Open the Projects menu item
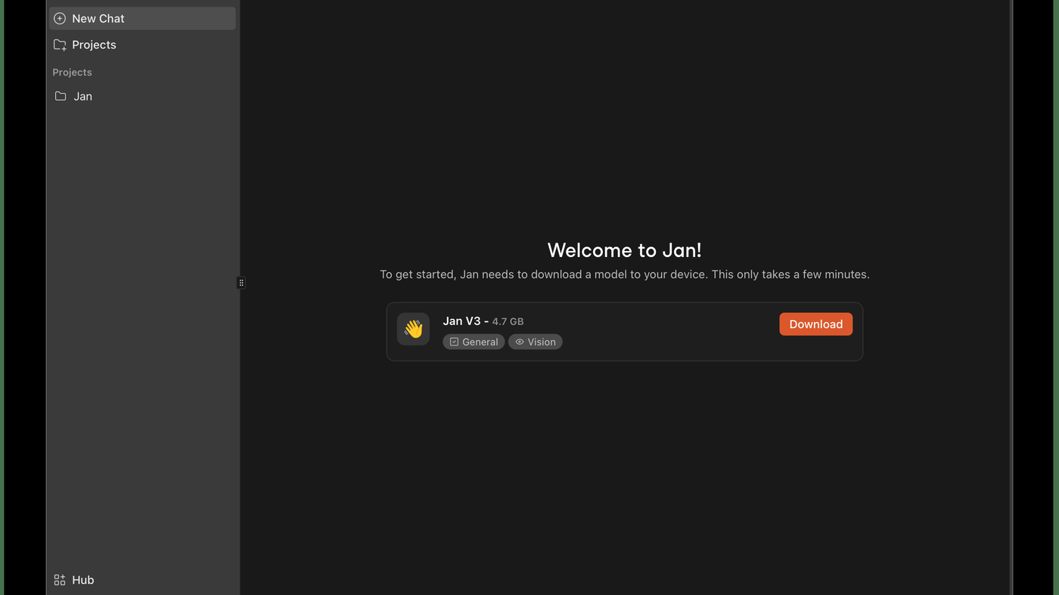The height and width of the screenshot is (595, 1059). pos(142,45)
